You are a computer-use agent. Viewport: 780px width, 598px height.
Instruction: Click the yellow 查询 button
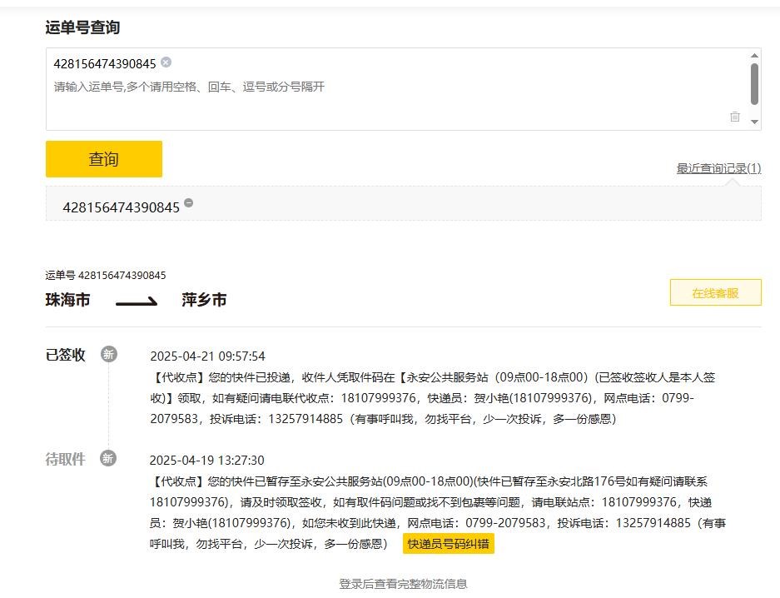click(x=104, y=159)
